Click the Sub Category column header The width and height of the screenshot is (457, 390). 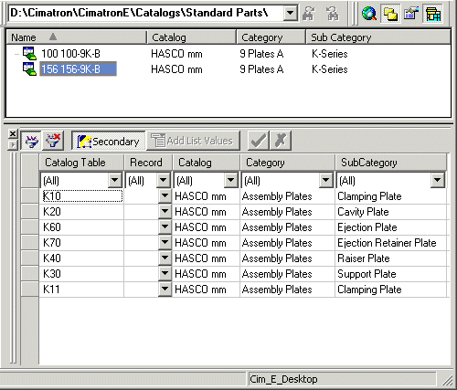pyautogui.click(x=378, y=37)
